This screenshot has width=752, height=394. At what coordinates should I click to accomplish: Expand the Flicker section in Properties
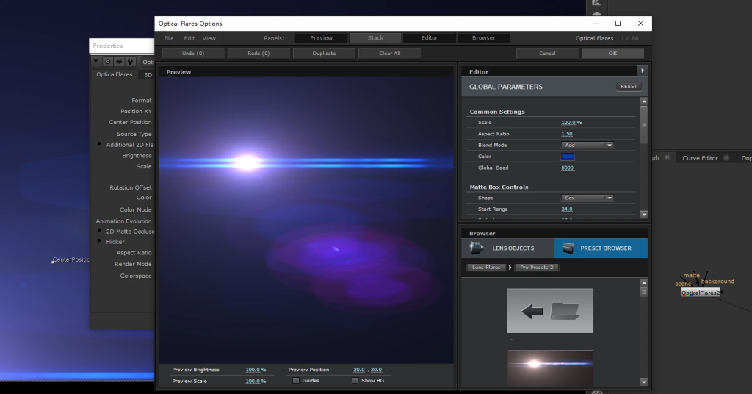click(100, 241)
